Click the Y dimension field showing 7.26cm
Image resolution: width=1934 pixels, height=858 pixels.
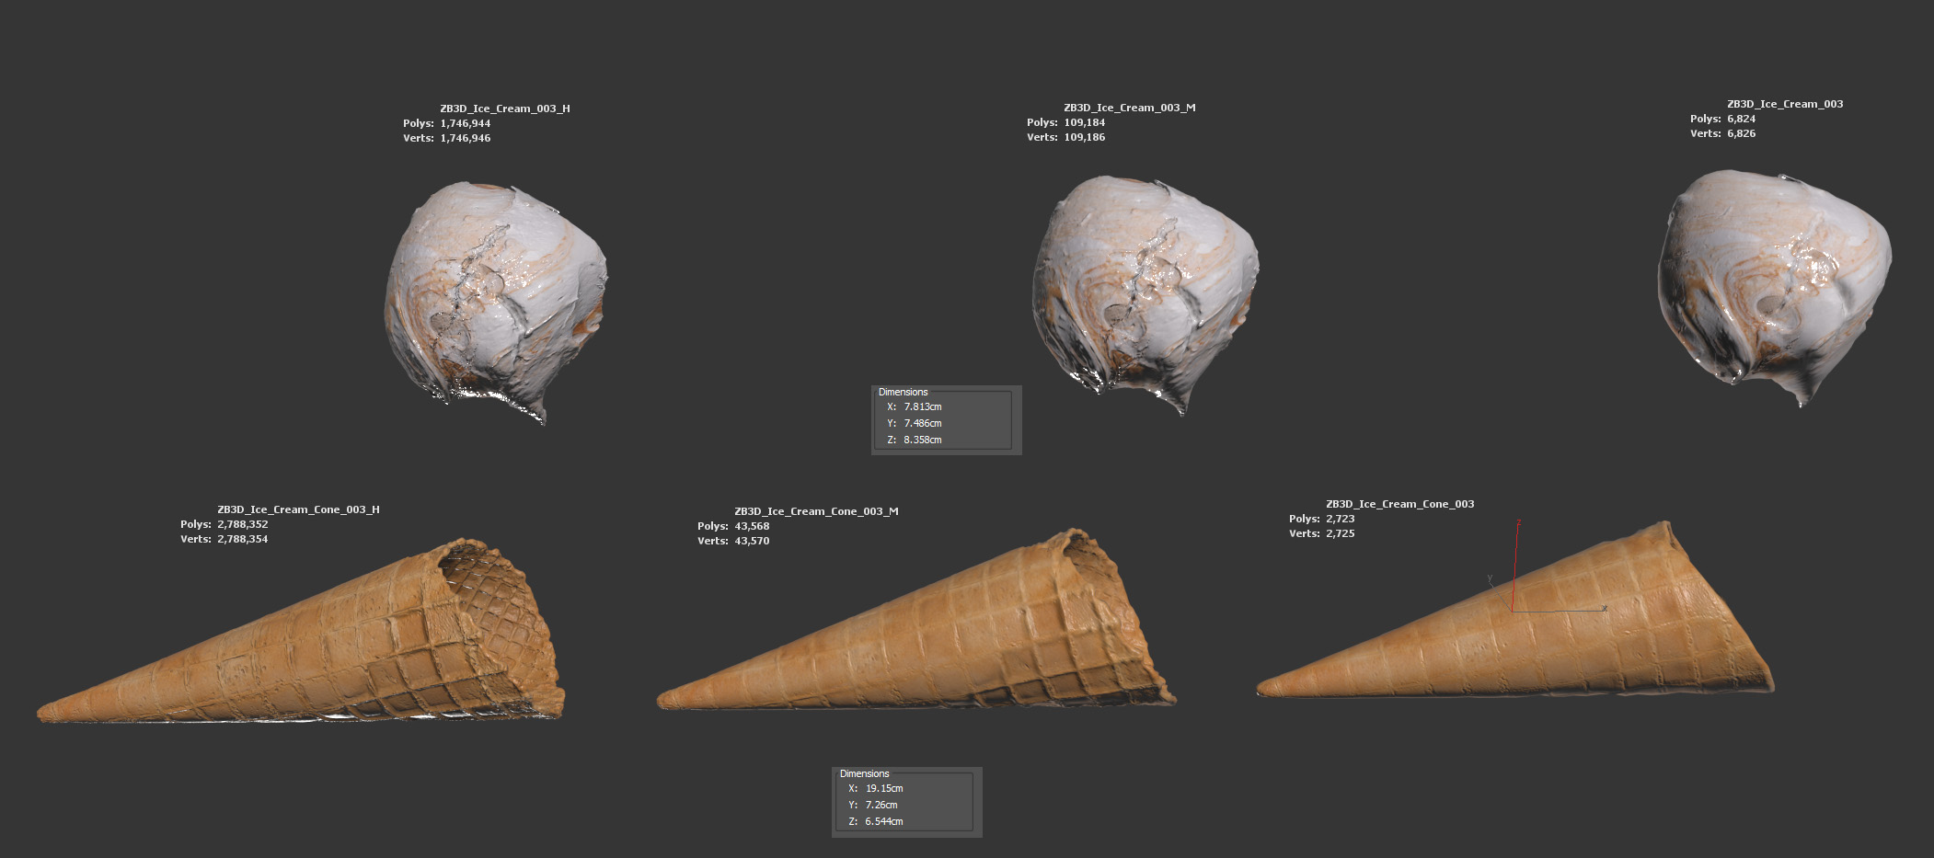(881, 805)
